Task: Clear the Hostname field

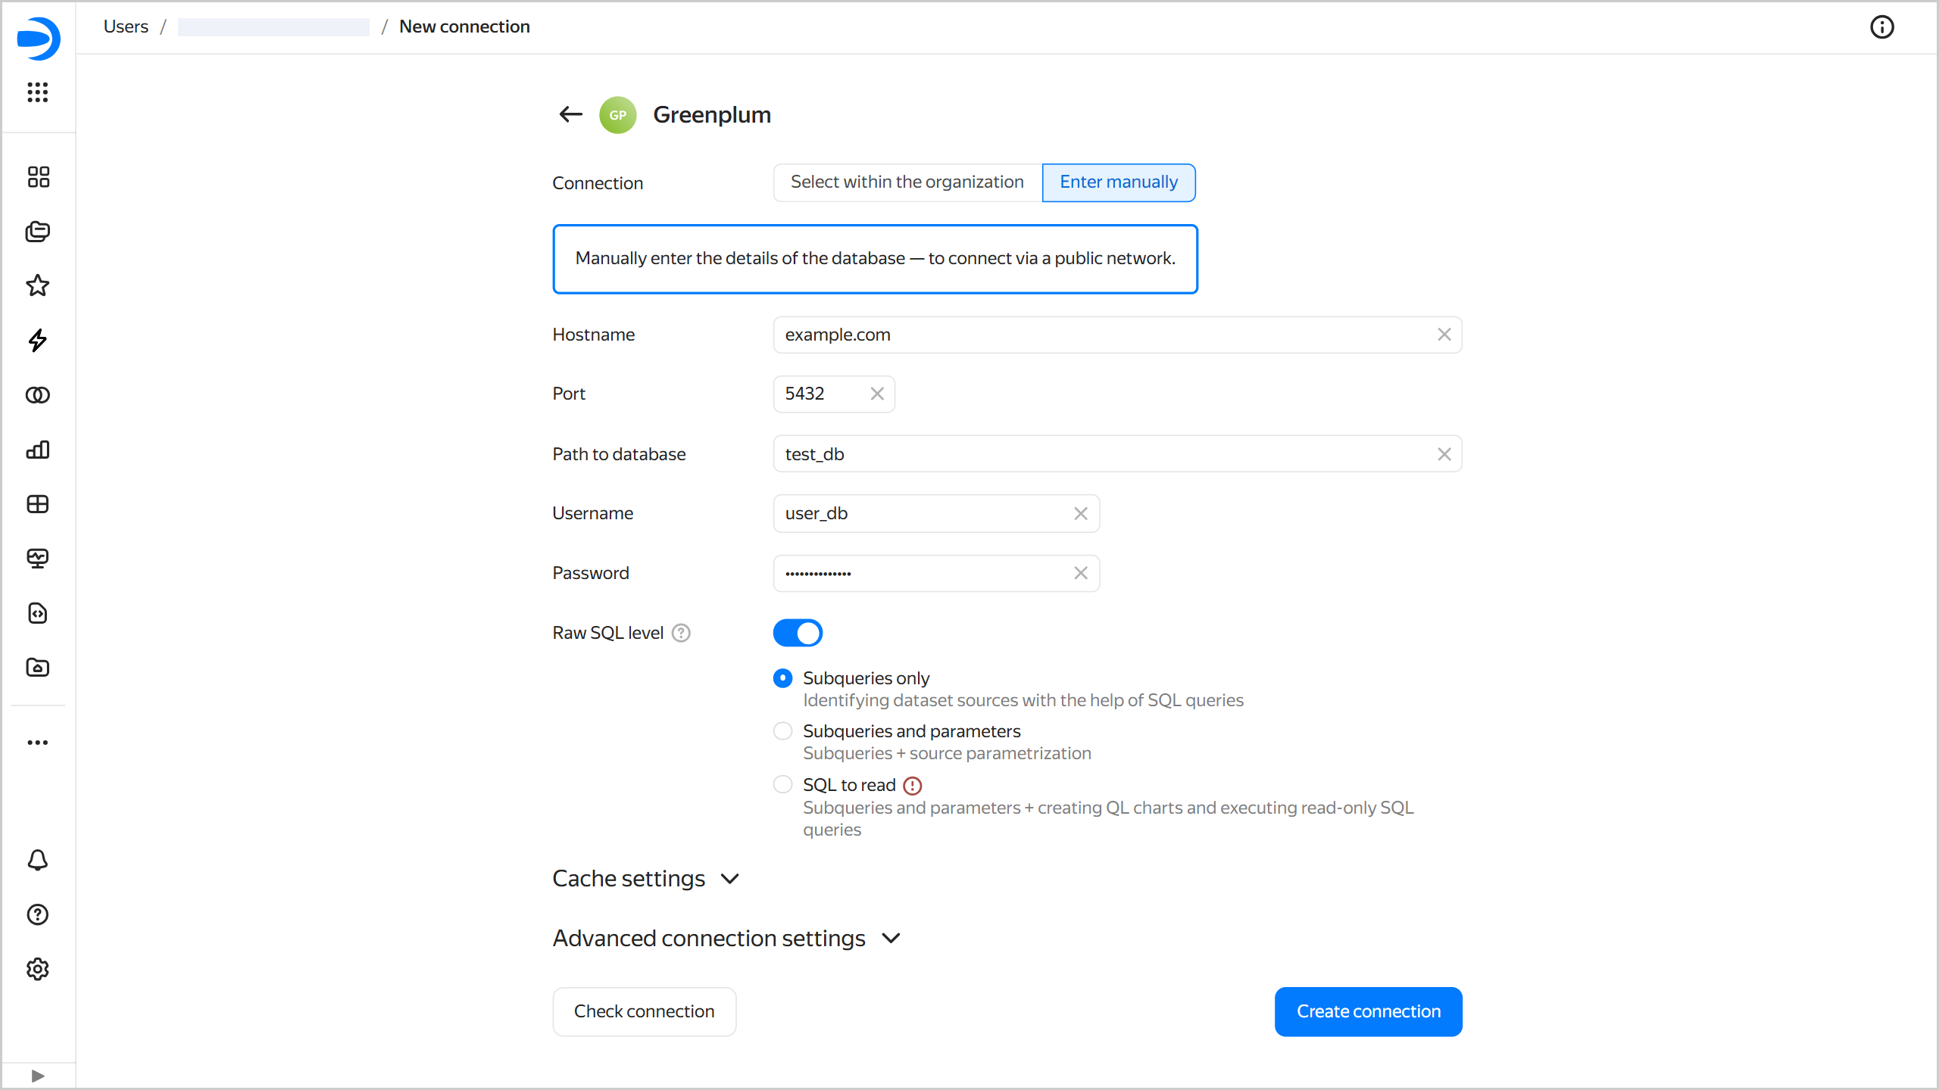Action: pos(1444,335)
